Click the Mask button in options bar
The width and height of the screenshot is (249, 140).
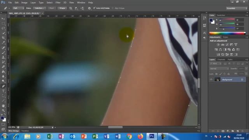tap(52, 8)
